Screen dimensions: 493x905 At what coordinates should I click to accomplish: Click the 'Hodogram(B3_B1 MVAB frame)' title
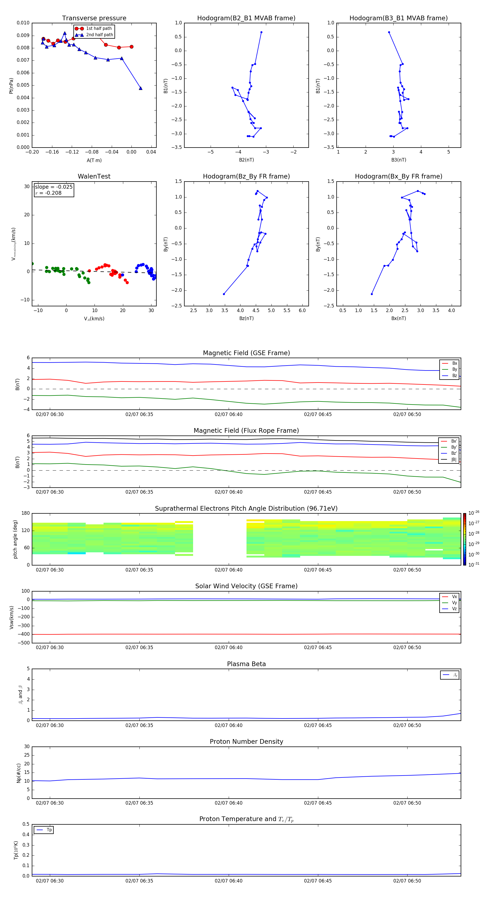click(399, 18)
